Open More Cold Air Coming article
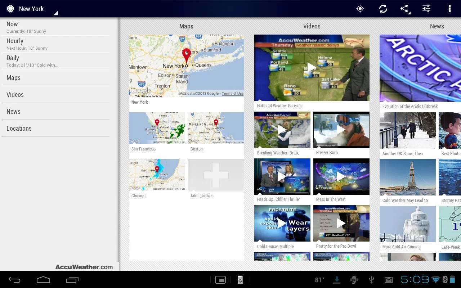This screenshot has height=288, width=461. click(408, 224)
